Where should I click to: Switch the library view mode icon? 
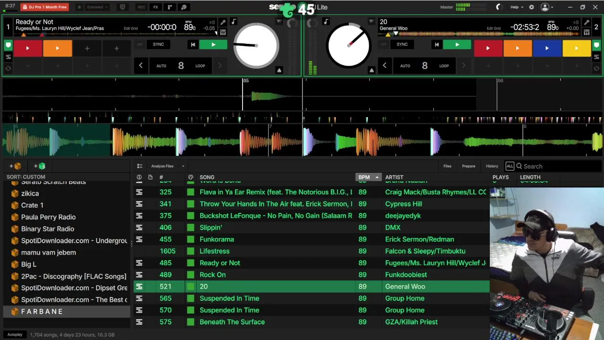(140, 166)
